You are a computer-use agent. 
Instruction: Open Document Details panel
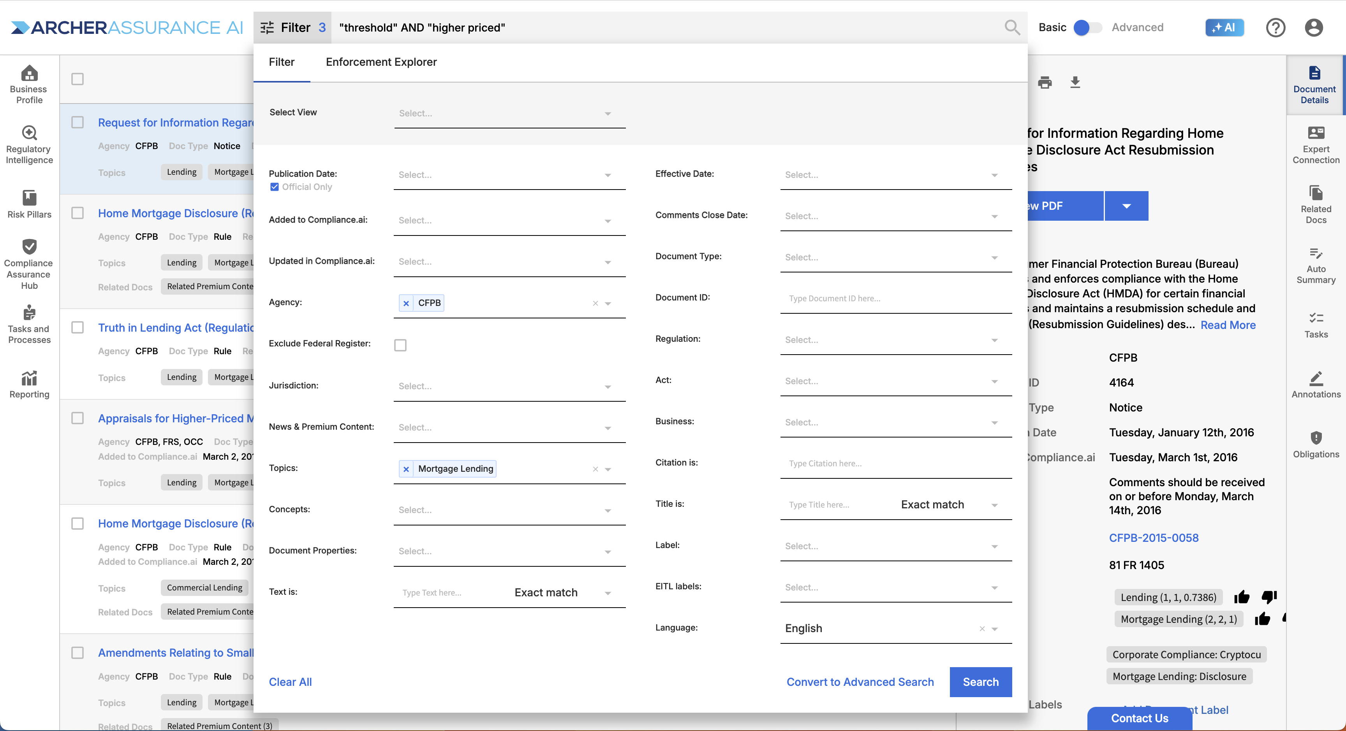1315,85
